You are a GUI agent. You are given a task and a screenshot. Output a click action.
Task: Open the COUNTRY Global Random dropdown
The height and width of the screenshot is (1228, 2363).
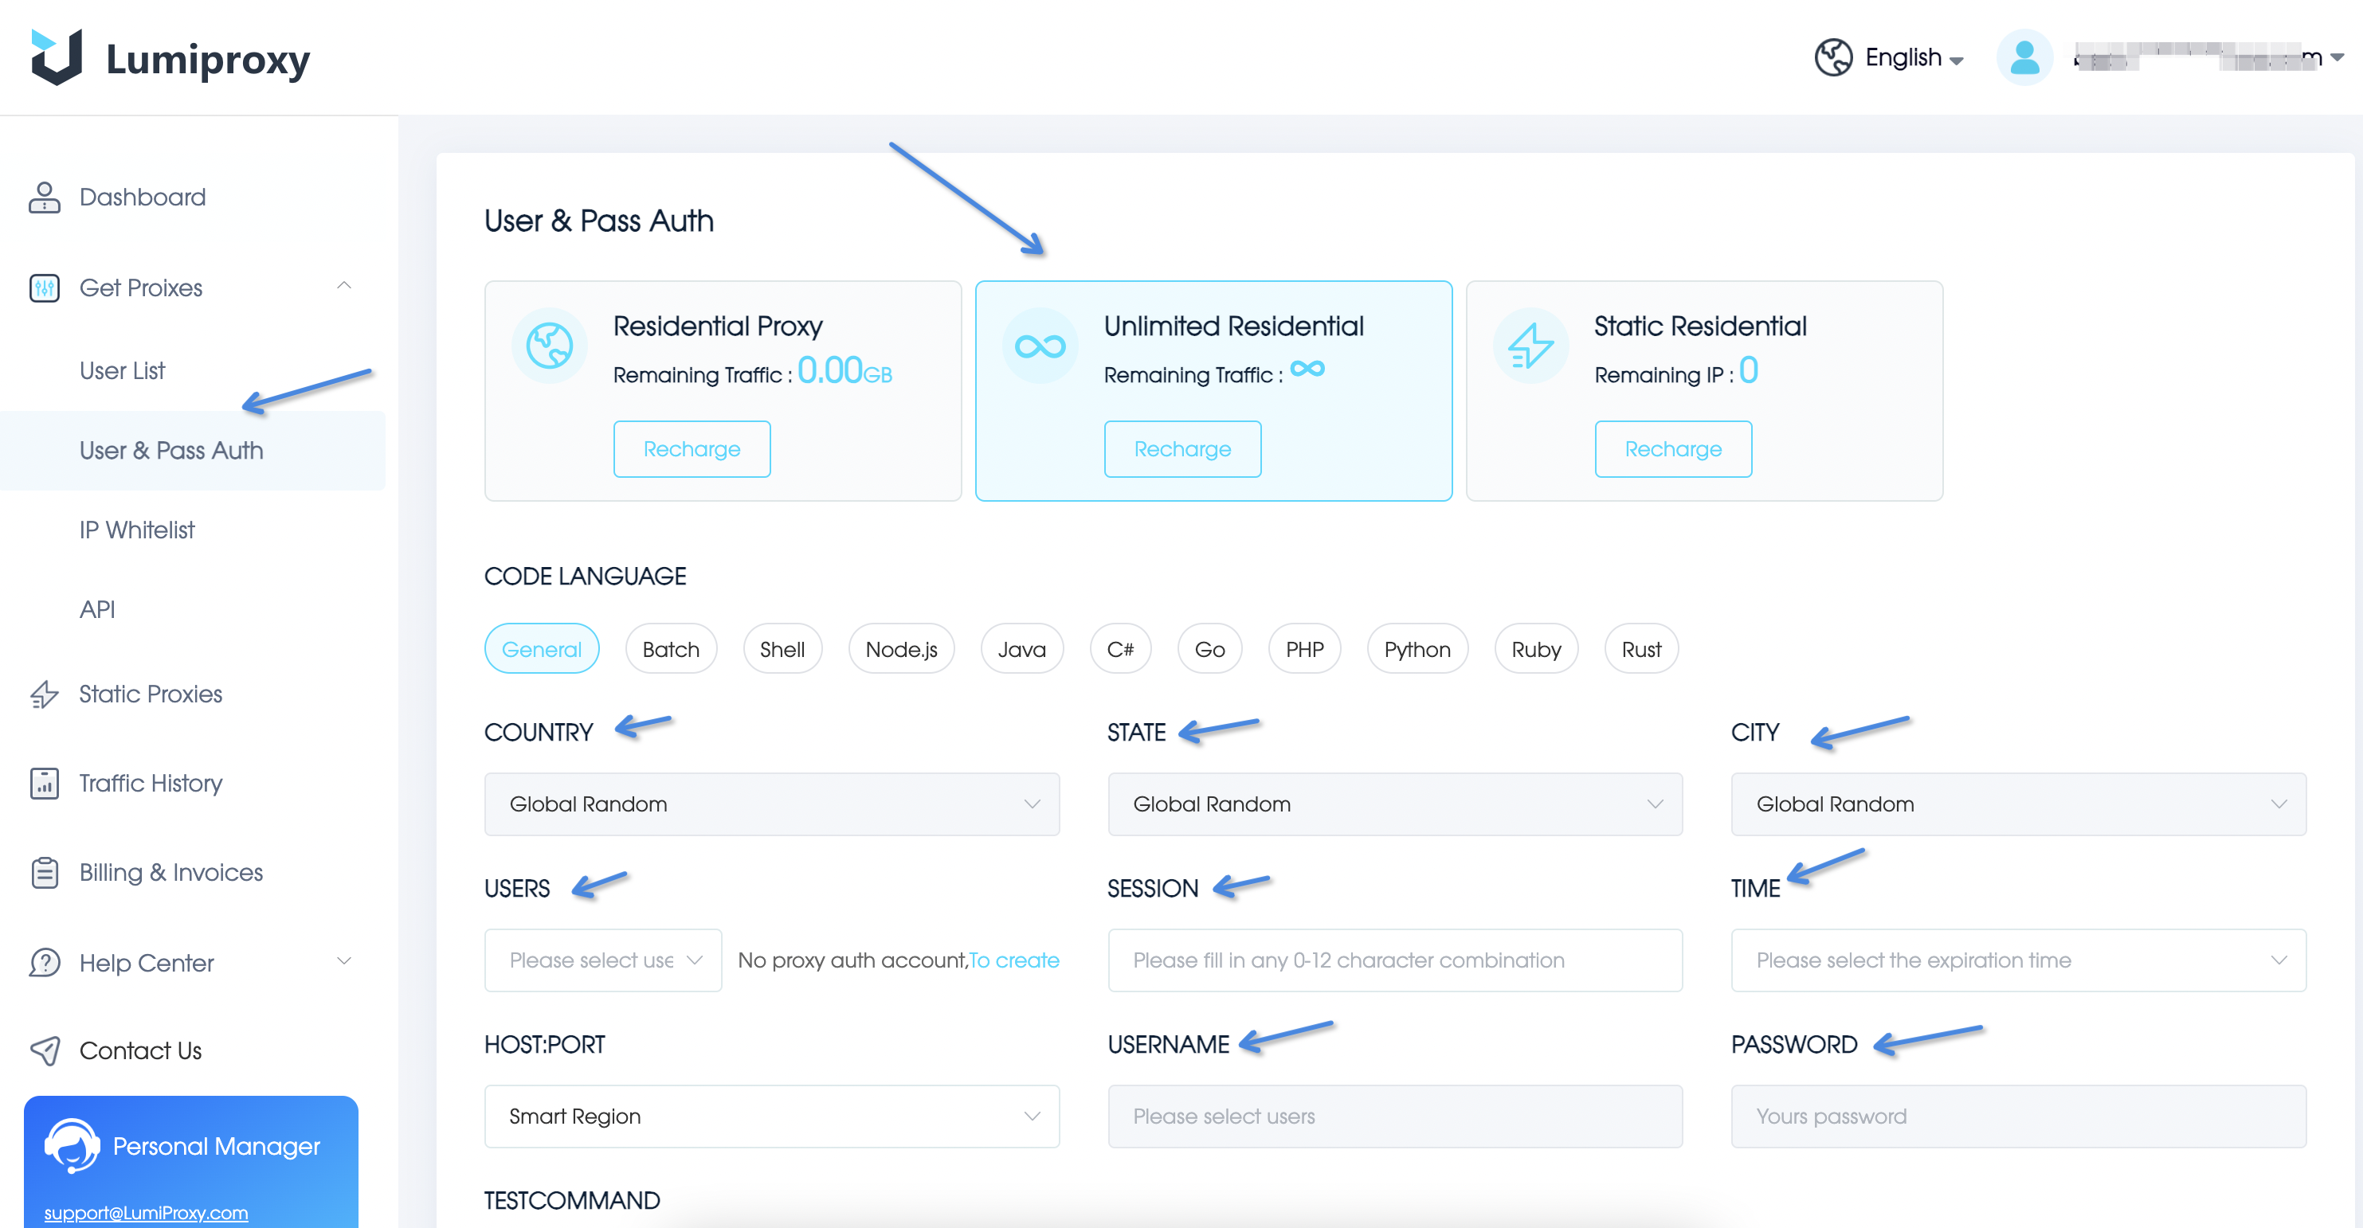[771, 804]
